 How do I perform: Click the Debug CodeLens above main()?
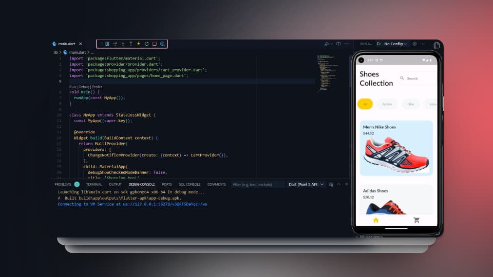coord(84,87)
